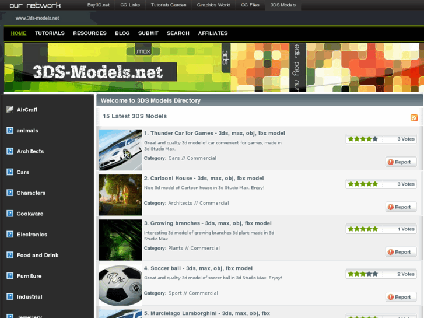This screenshot has width=424, height=318.
Task: Click the star rating of Soccer ball
Action: coord(363,274)
